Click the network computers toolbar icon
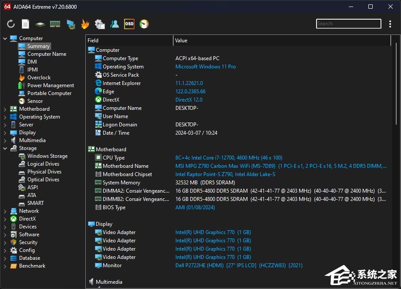The width and height of the screenshot is (401, 289). 71,24
